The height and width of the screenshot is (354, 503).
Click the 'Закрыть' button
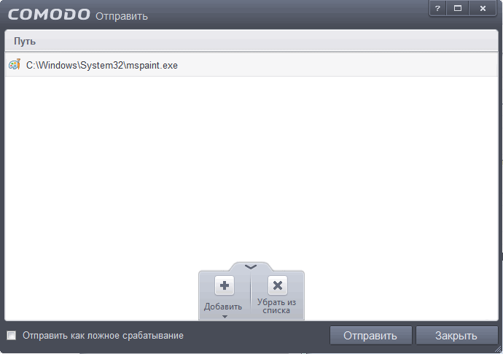(456, 335)
